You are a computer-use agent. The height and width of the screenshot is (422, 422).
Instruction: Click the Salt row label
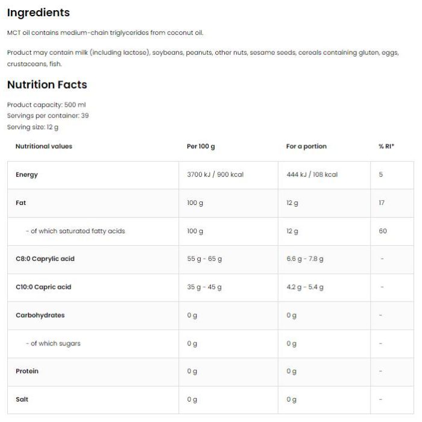[22, 399]
